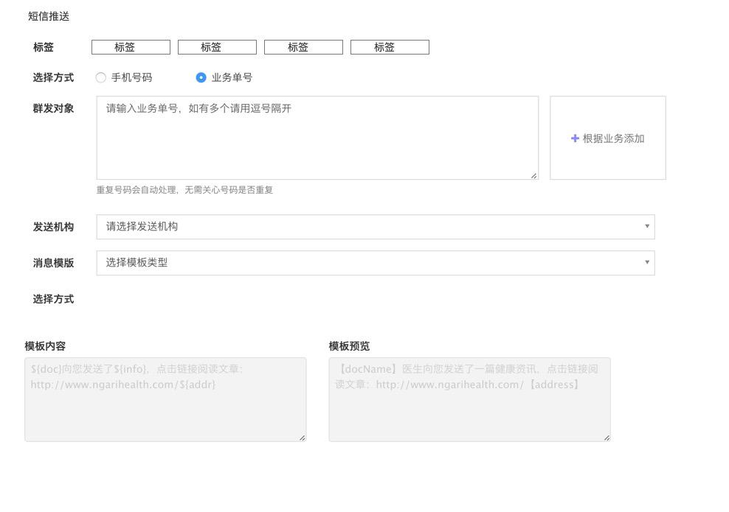Image resolution: width=729 pixels, height=512 pixels.
Task: Click the second 标签 tag button
Action: point(217,47)
